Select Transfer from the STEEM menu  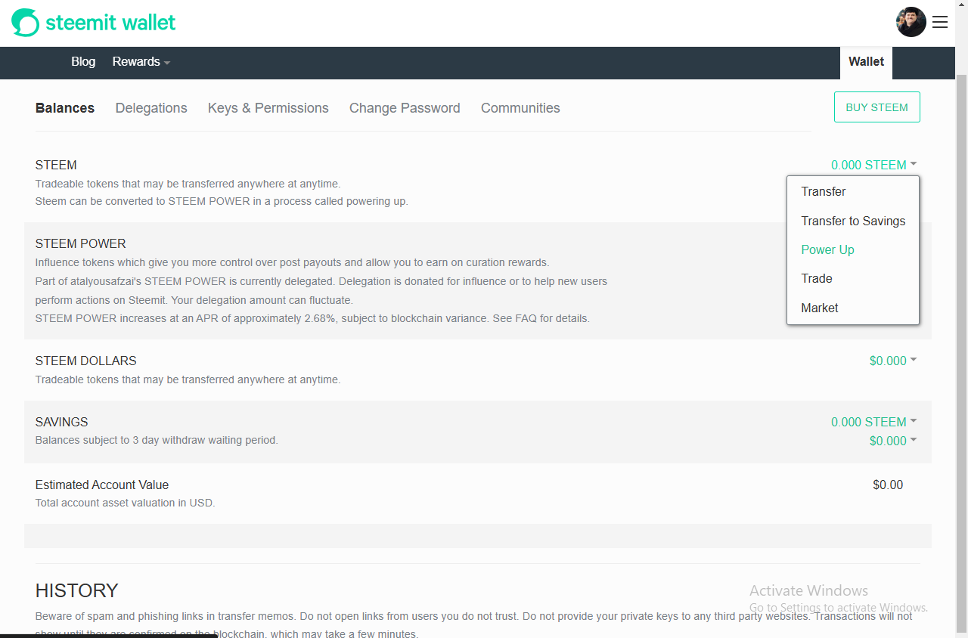(823, 191)
